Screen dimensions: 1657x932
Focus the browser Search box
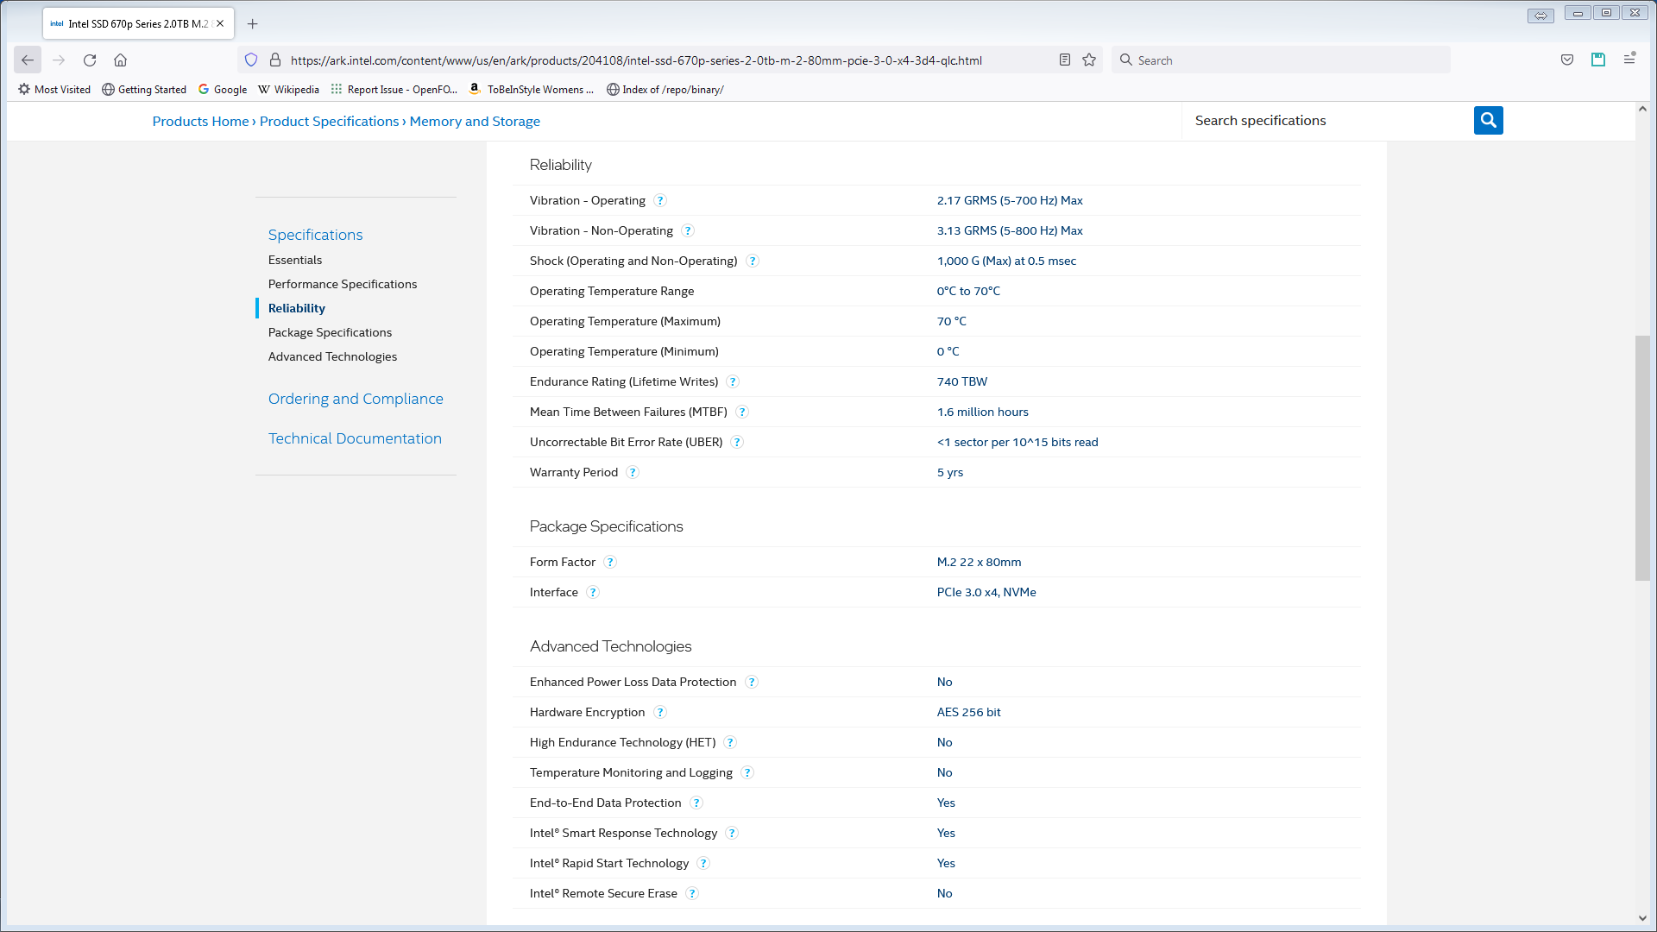[1281, 60]
